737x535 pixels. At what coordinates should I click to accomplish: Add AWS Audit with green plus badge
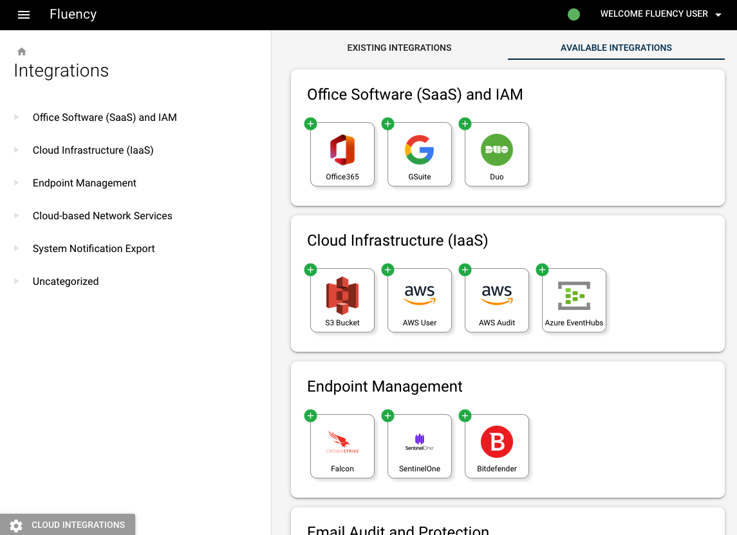pyautogui.click(x=465, y=269)
